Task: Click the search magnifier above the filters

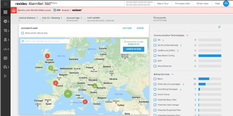Action: [x=219, y=27]
